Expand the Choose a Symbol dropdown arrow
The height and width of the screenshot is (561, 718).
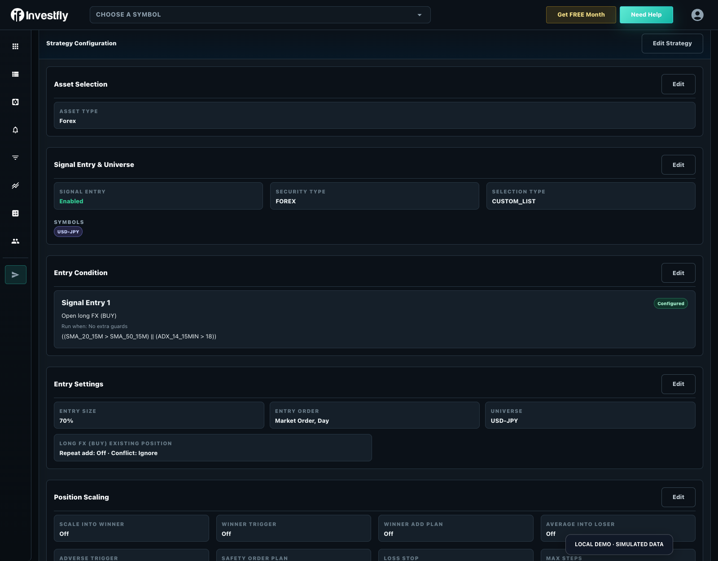coord(419,15)
